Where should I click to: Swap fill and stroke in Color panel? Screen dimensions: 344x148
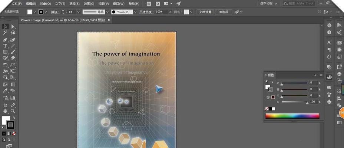tap(272, 82)
